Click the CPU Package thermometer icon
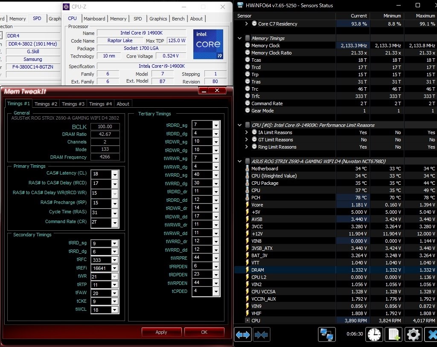The image size is (437, 347). 247,183
